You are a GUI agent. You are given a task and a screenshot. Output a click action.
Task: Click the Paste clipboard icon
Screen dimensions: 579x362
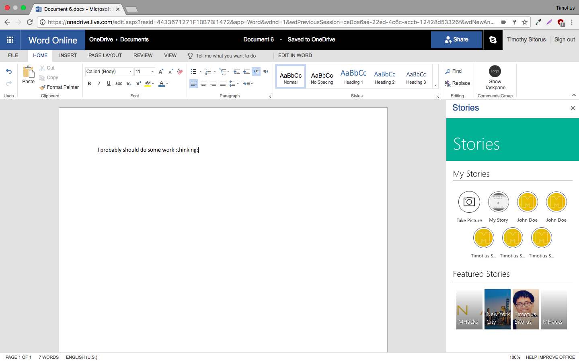click(x=29, y=72)
